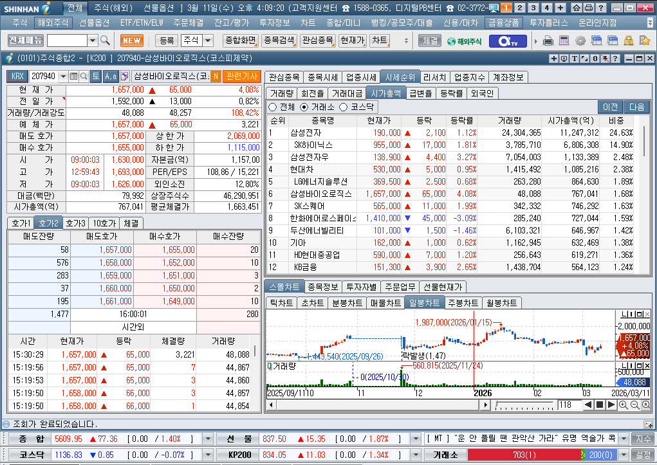The width and height of the screenshot is (657, 465).
Task: Click the 이전 paging button
Action: [611, 107]
